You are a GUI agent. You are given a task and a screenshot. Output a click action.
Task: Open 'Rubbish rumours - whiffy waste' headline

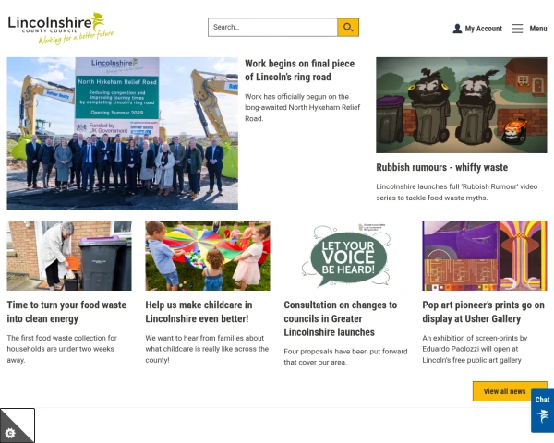441,167
